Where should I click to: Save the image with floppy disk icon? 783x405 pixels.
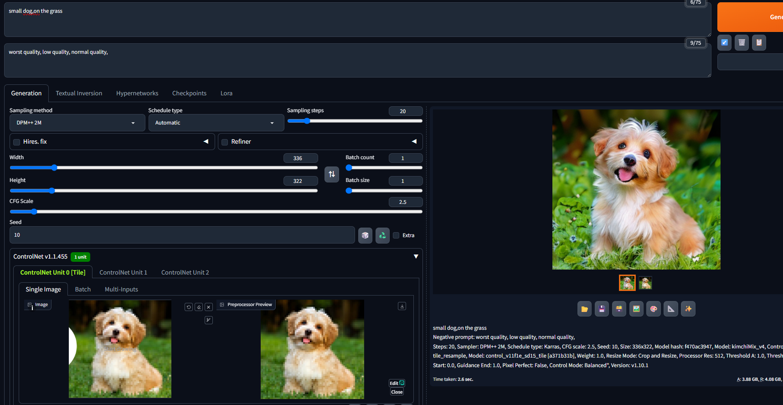(x=602, y=309)
